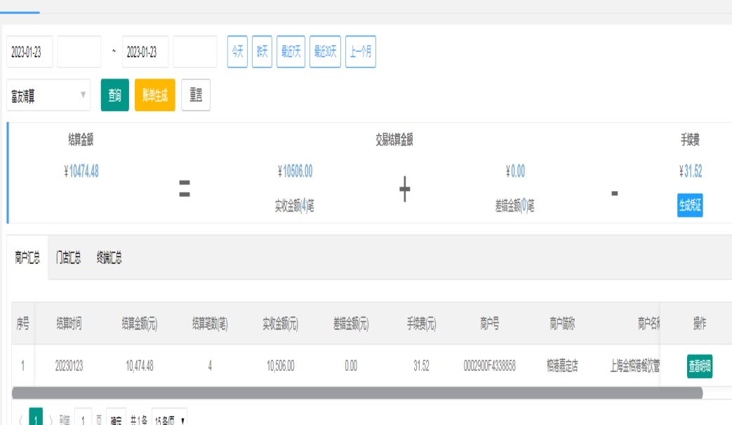Click the start date field 2023-01-23
The image size is (732, 425).
coord(29,53)
